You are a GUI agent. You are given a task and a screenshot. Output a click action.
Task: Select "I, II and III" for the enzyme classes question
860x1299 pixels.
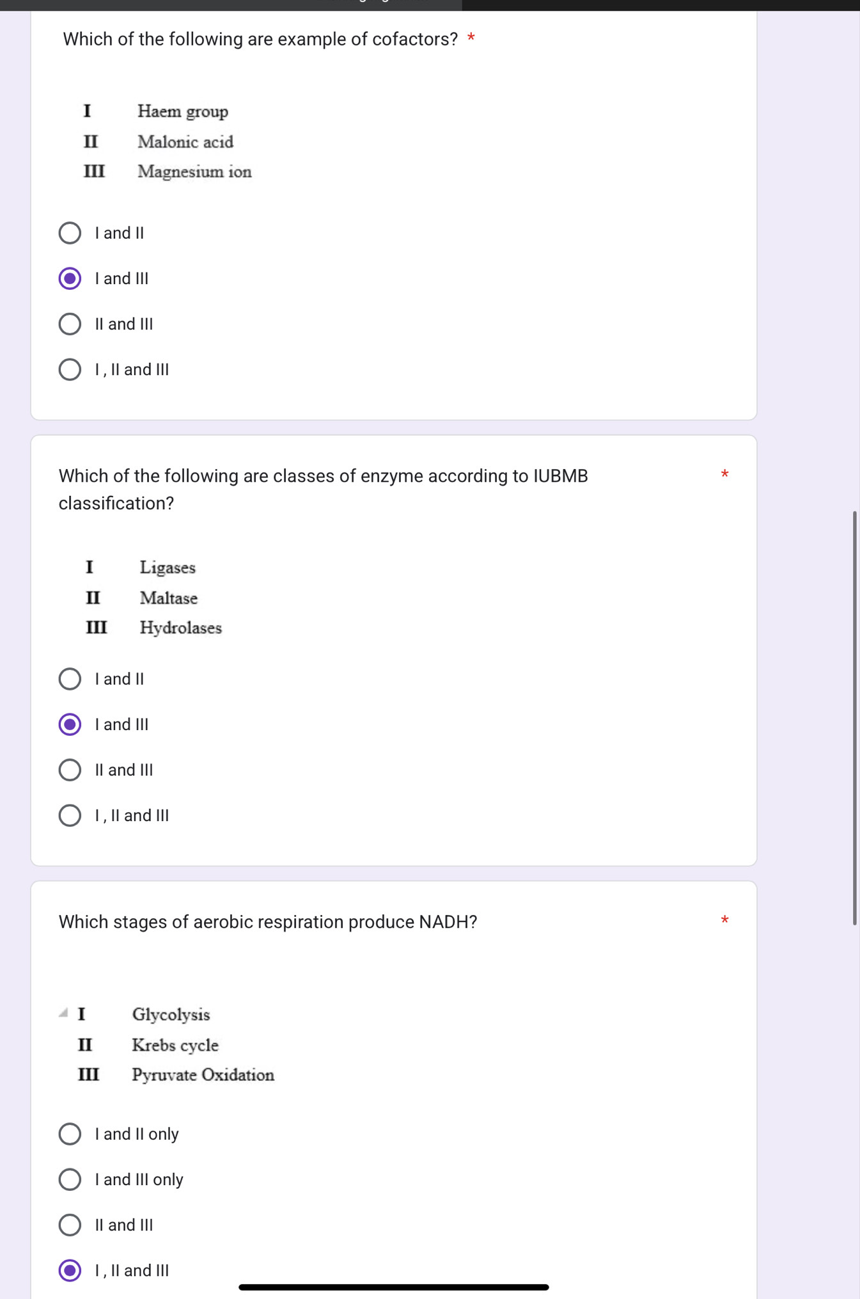click(70, 815)
